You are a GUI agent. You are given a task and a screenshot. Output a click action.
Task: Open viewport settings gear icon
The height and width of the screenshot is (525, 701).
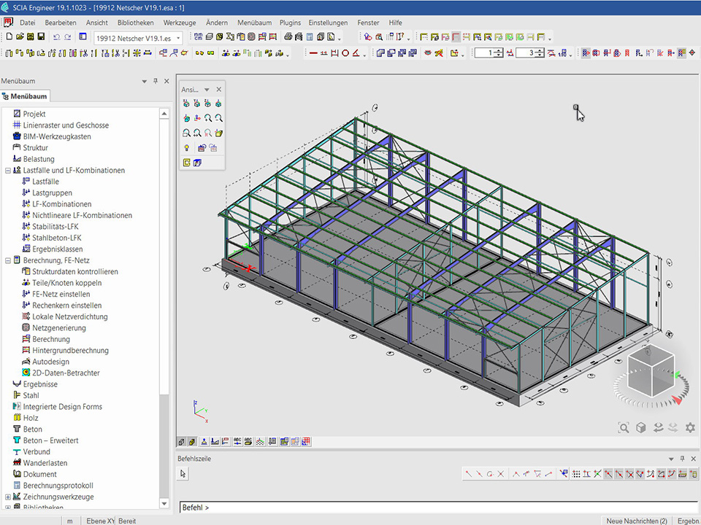(x=690, y=428)
